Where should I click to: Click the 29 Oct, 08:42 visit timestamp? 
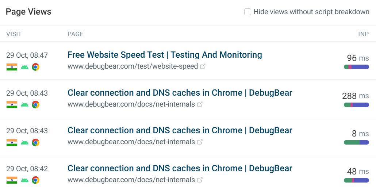[x=27, y=169]
